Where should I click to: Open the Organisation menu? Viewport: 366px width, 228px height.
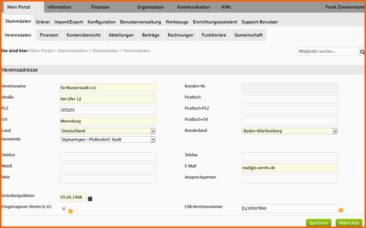click(x=150, y=7)
